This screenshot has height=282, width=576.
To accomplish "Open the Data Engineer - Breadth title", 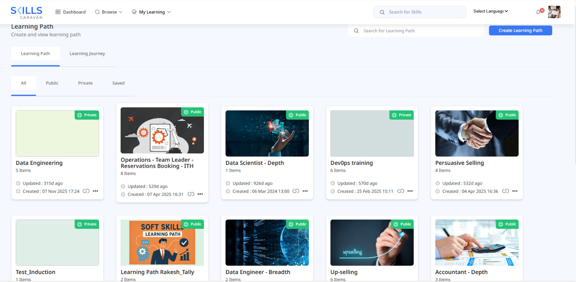I will point(258,272).
